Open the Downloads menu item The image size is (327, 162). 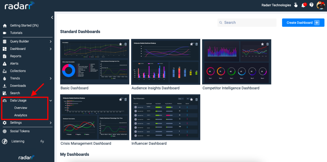click(x=18, y=86)
